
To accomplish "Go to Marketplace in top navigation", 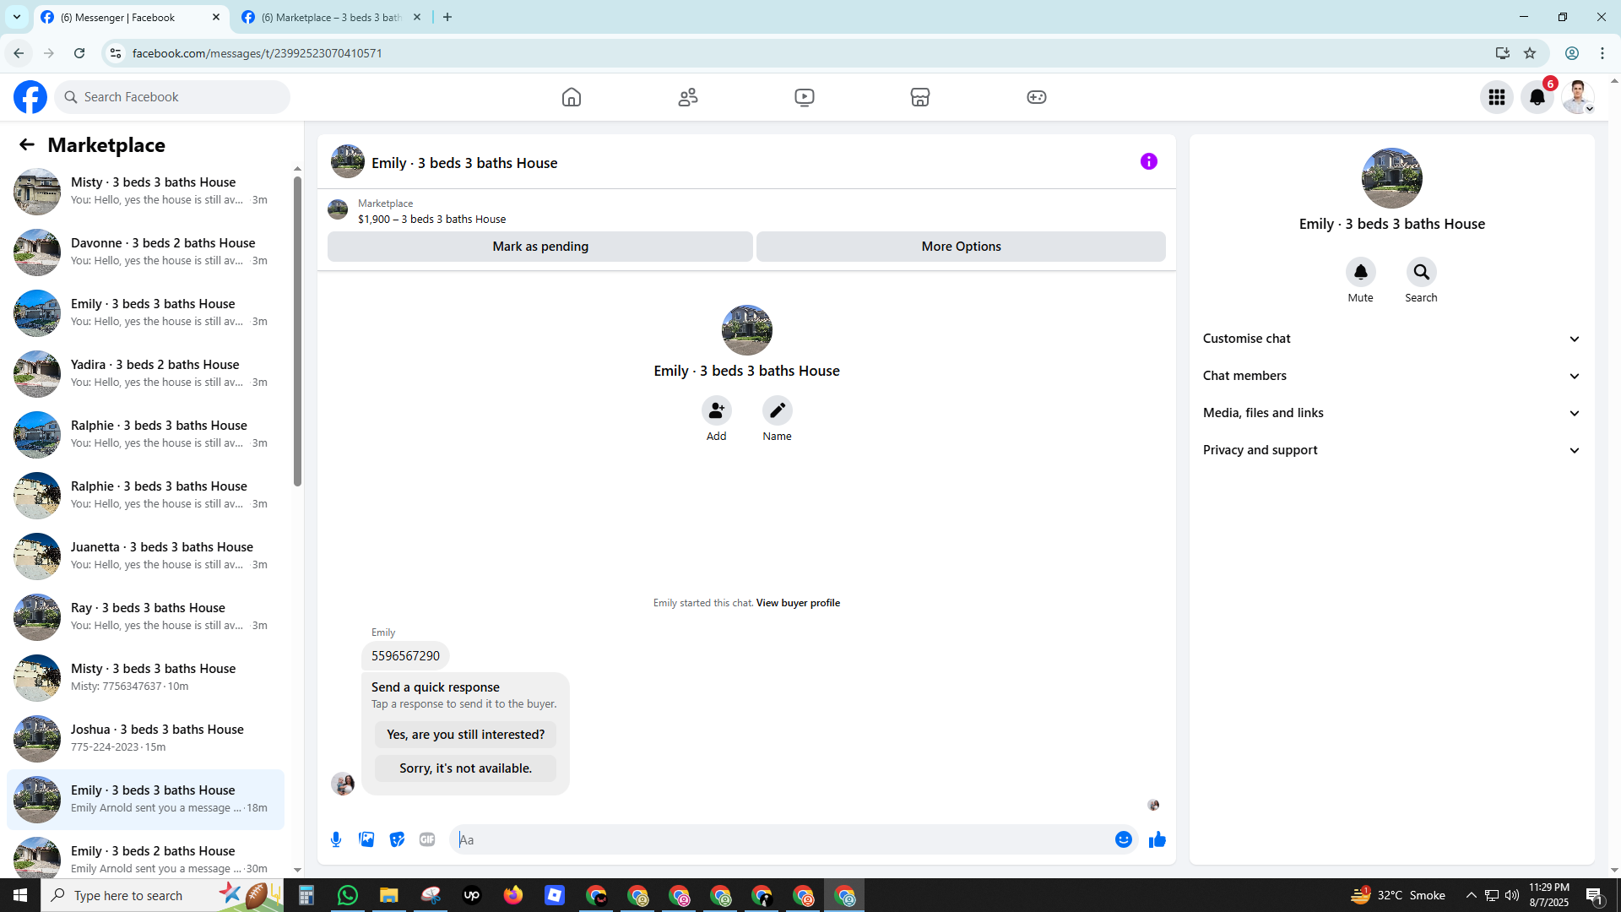I will click(x=919, y=97).
